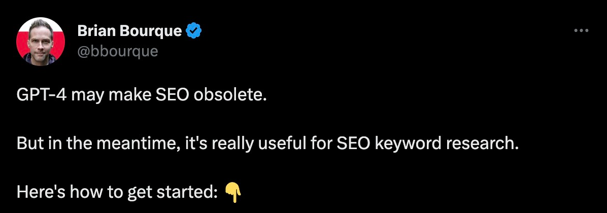Open the three-dot more options menu
This screenshot has width=607, height=213.
[x=580, y=30]
